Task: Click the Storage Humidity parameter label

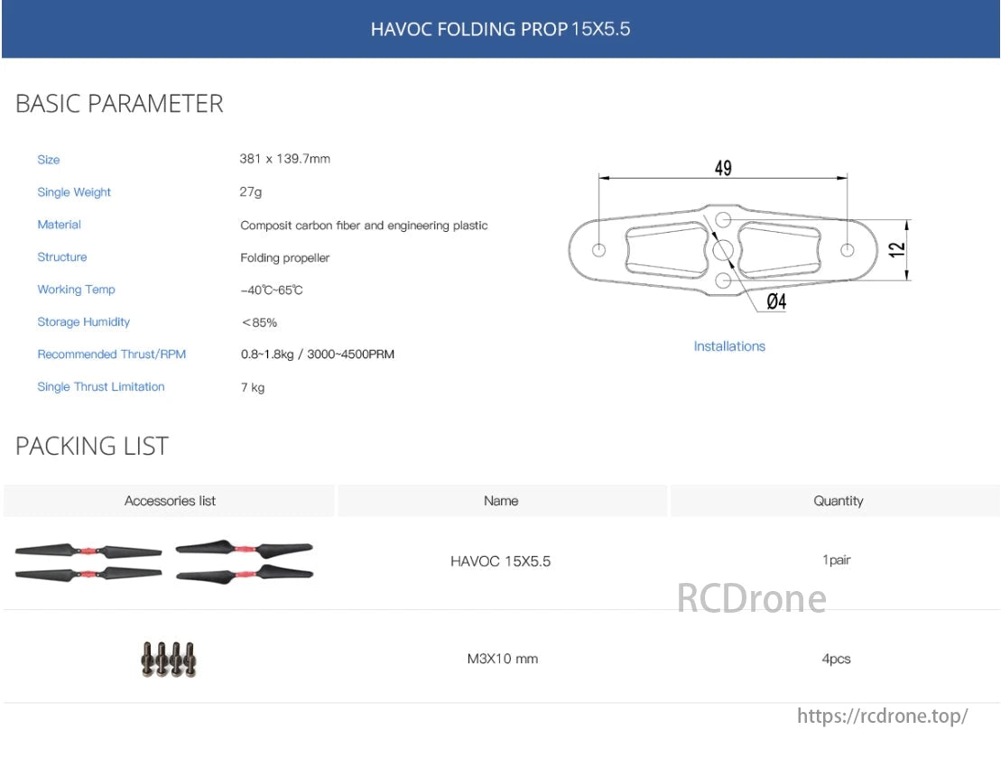Action: 83,322
